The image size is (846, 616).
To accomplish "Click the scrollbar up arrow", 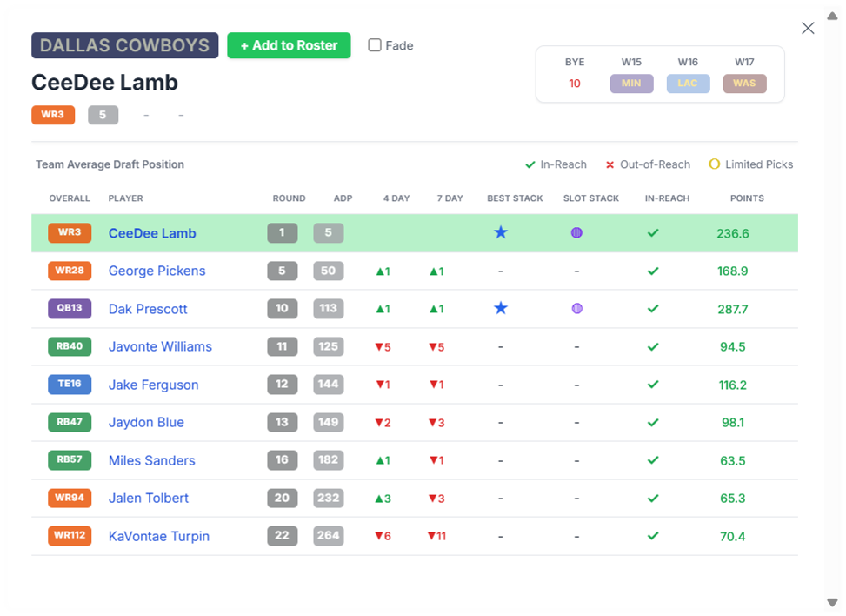I will click(x=832, y=16).
